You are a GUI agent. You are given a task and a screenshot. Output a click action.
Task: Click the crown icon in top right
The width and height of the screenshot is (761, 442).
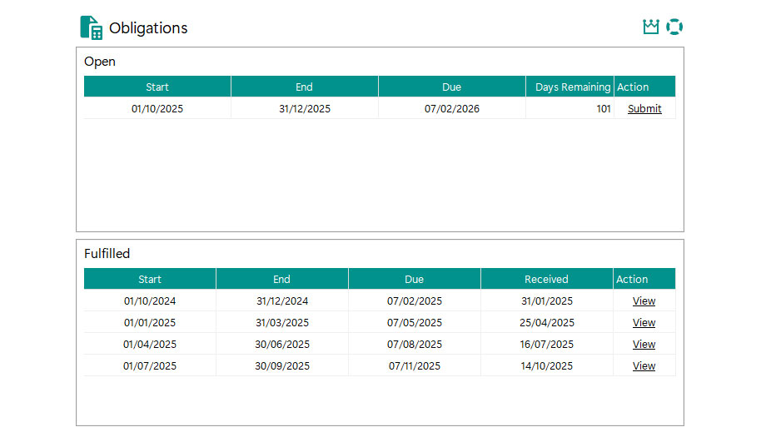[x=651, y=27]
